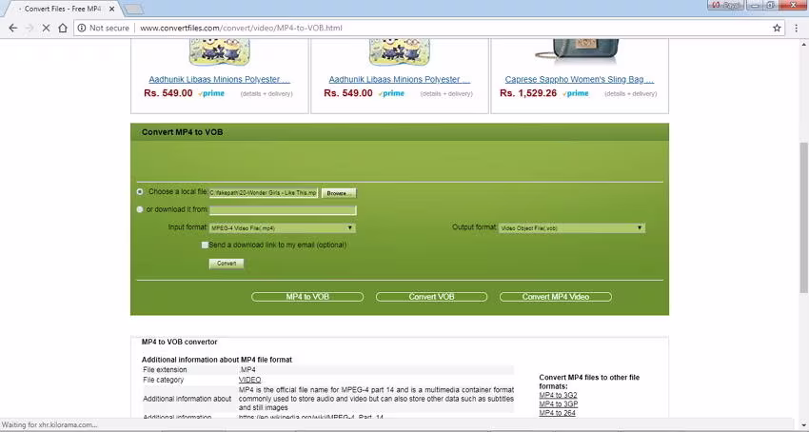Click details + delivery under Sling Bag
Screen dimensions: 809x432
[x=630, y=94]
